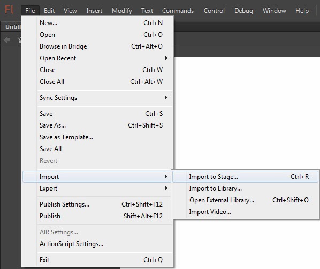Click the back arrow icon below the document tab
Image resolution: width=320 pixels, height=269 pixels.
[x=7, y=39]
